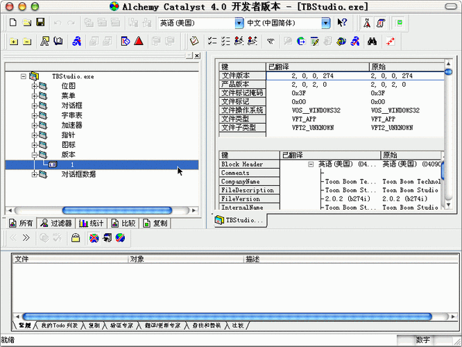Select the 图标 tree item
The width and height of the screenshot is (462, 347).
[68, 145]
